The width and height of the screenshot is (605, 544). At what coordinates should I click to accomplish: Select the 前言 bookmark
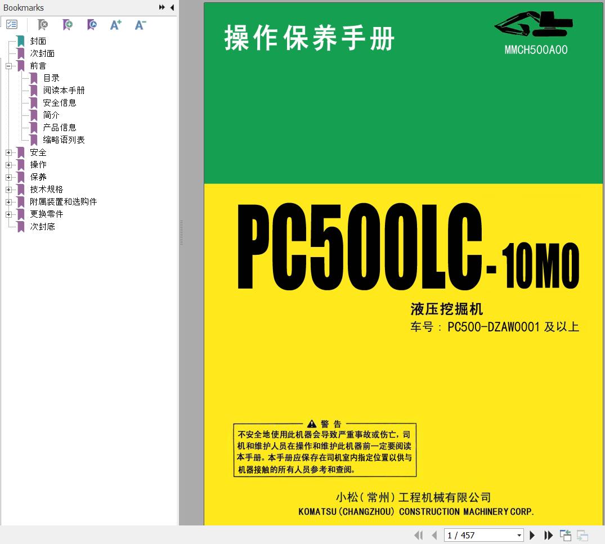(x=38, y=66)
